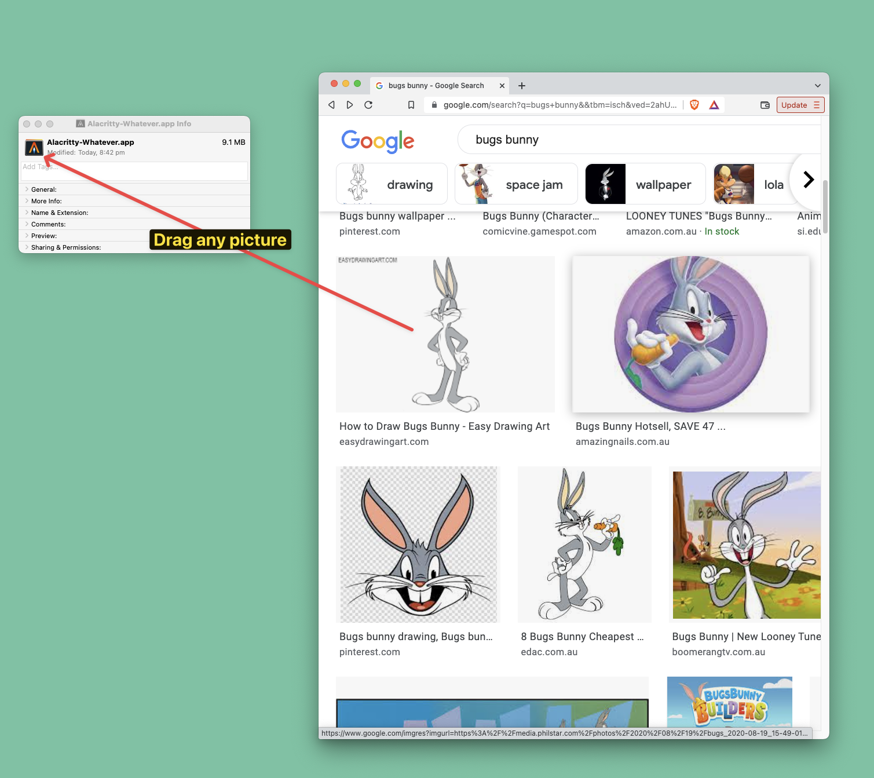874x778 pixels.
Task: Click the Alacritty app icon in Info window
Action: point(34,147)
